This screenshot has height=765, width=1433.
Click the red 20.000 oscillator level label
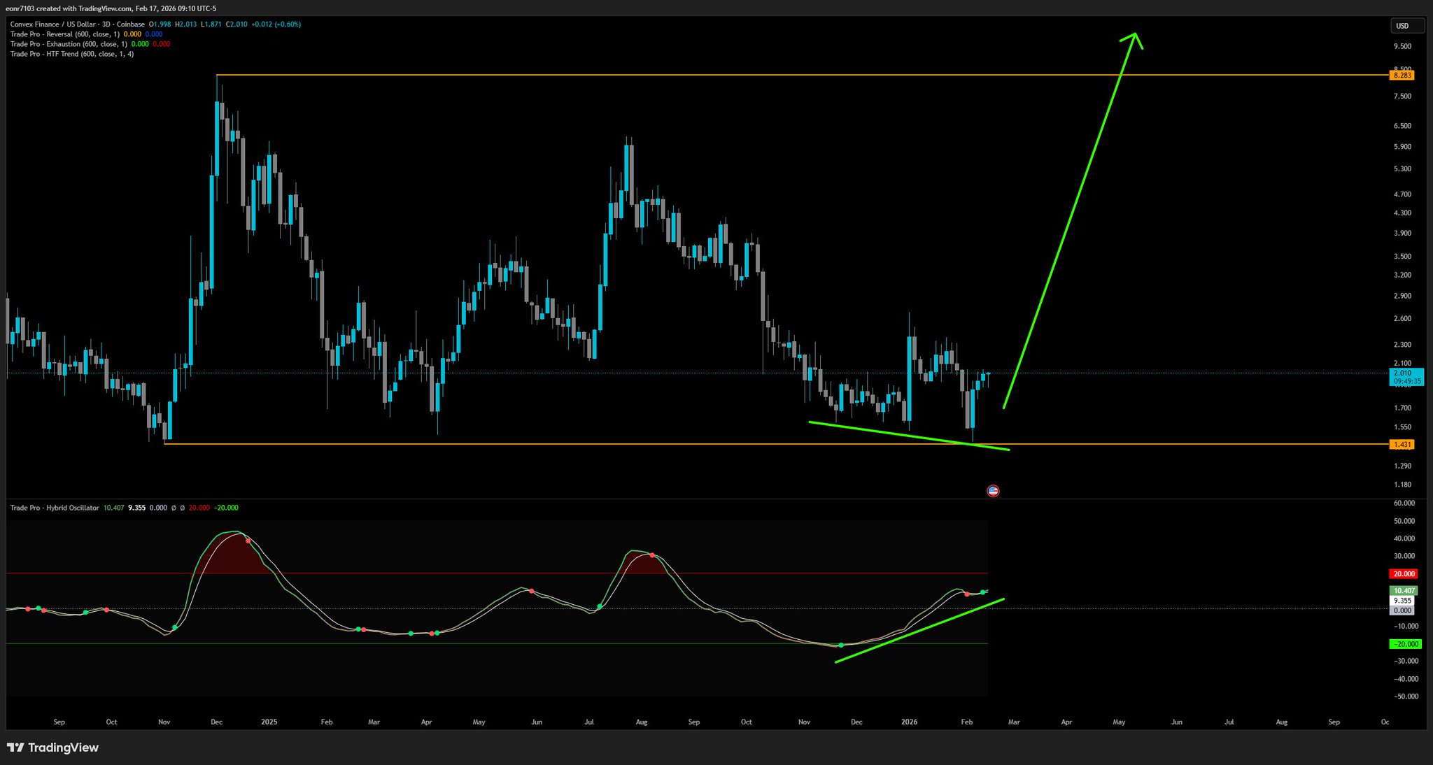point(1404,573)
